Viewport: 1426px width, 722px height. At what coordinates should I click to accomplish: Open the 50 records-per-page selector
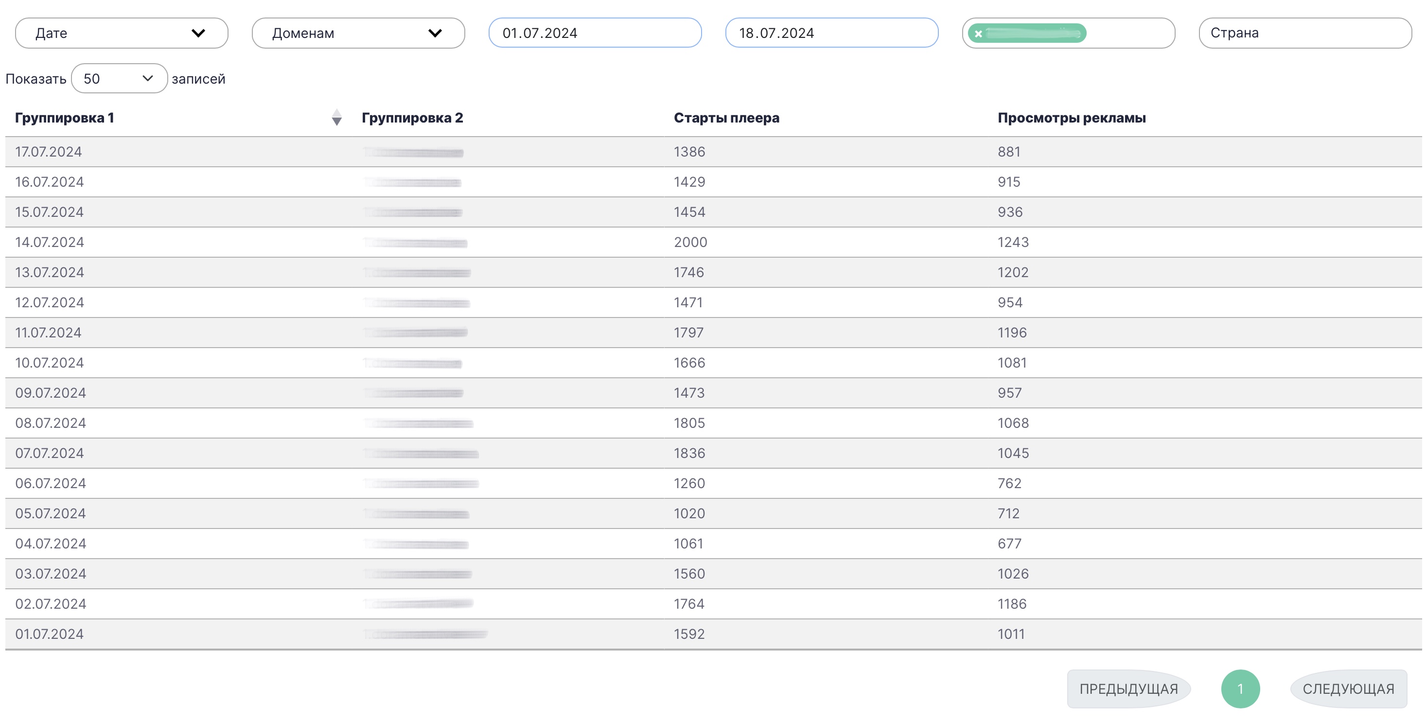click(119, 79)
